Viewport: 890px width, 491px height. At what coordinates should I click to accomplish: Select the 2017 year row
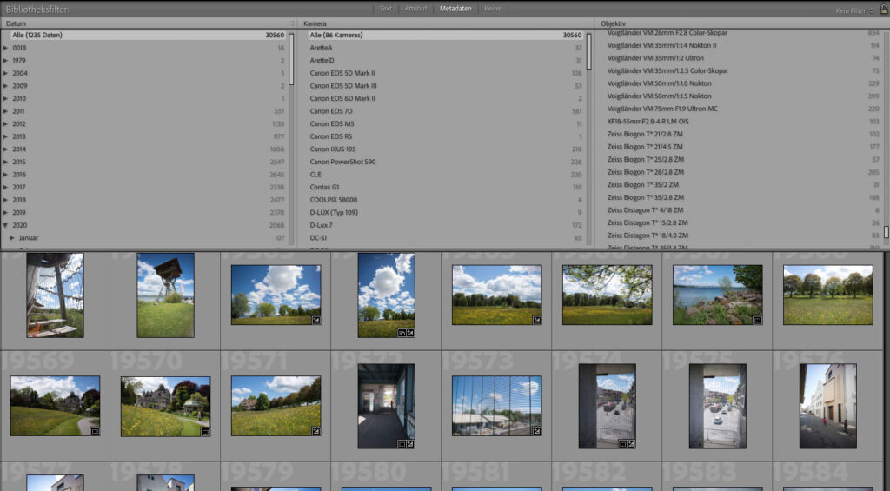pyautogui.click(x=148, y=187)
